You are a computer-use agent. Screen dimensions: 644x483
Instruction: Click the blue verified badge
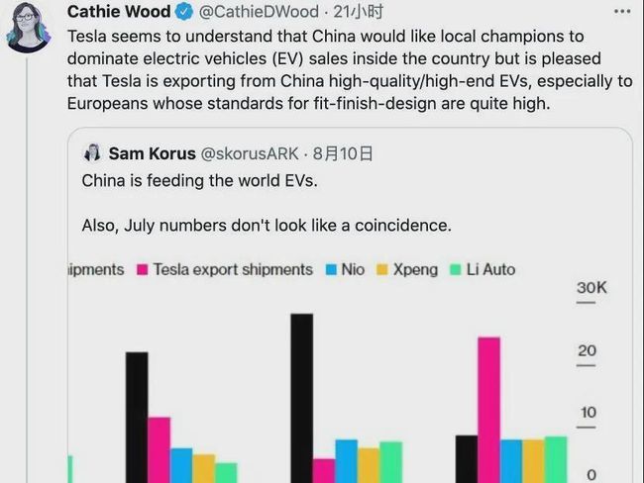coord(185,12)
